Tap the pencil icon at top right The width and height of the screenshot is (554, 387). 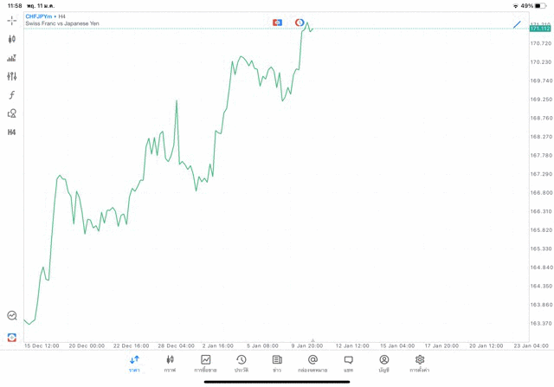[517, 24]
